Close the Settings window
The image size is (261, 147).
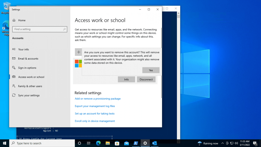(158, 9)
